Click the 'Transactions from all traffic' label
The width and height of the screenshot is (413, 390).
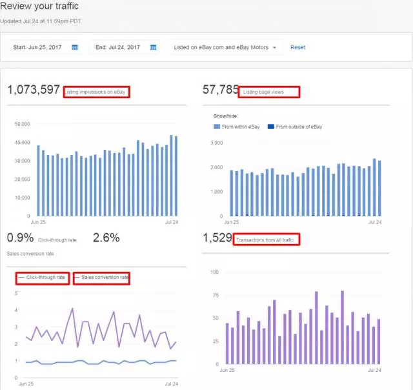[x=267, y=240]
